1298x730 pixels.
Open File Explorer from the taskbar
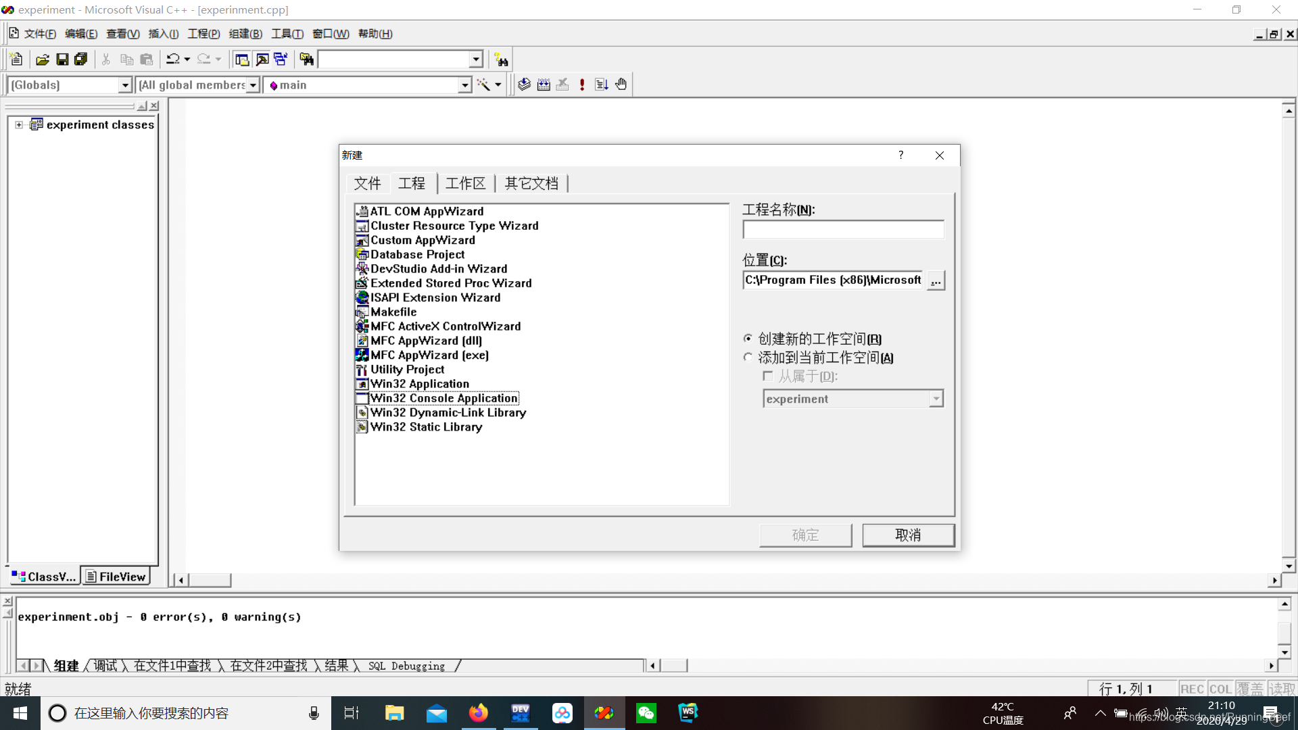coord(394,713)
